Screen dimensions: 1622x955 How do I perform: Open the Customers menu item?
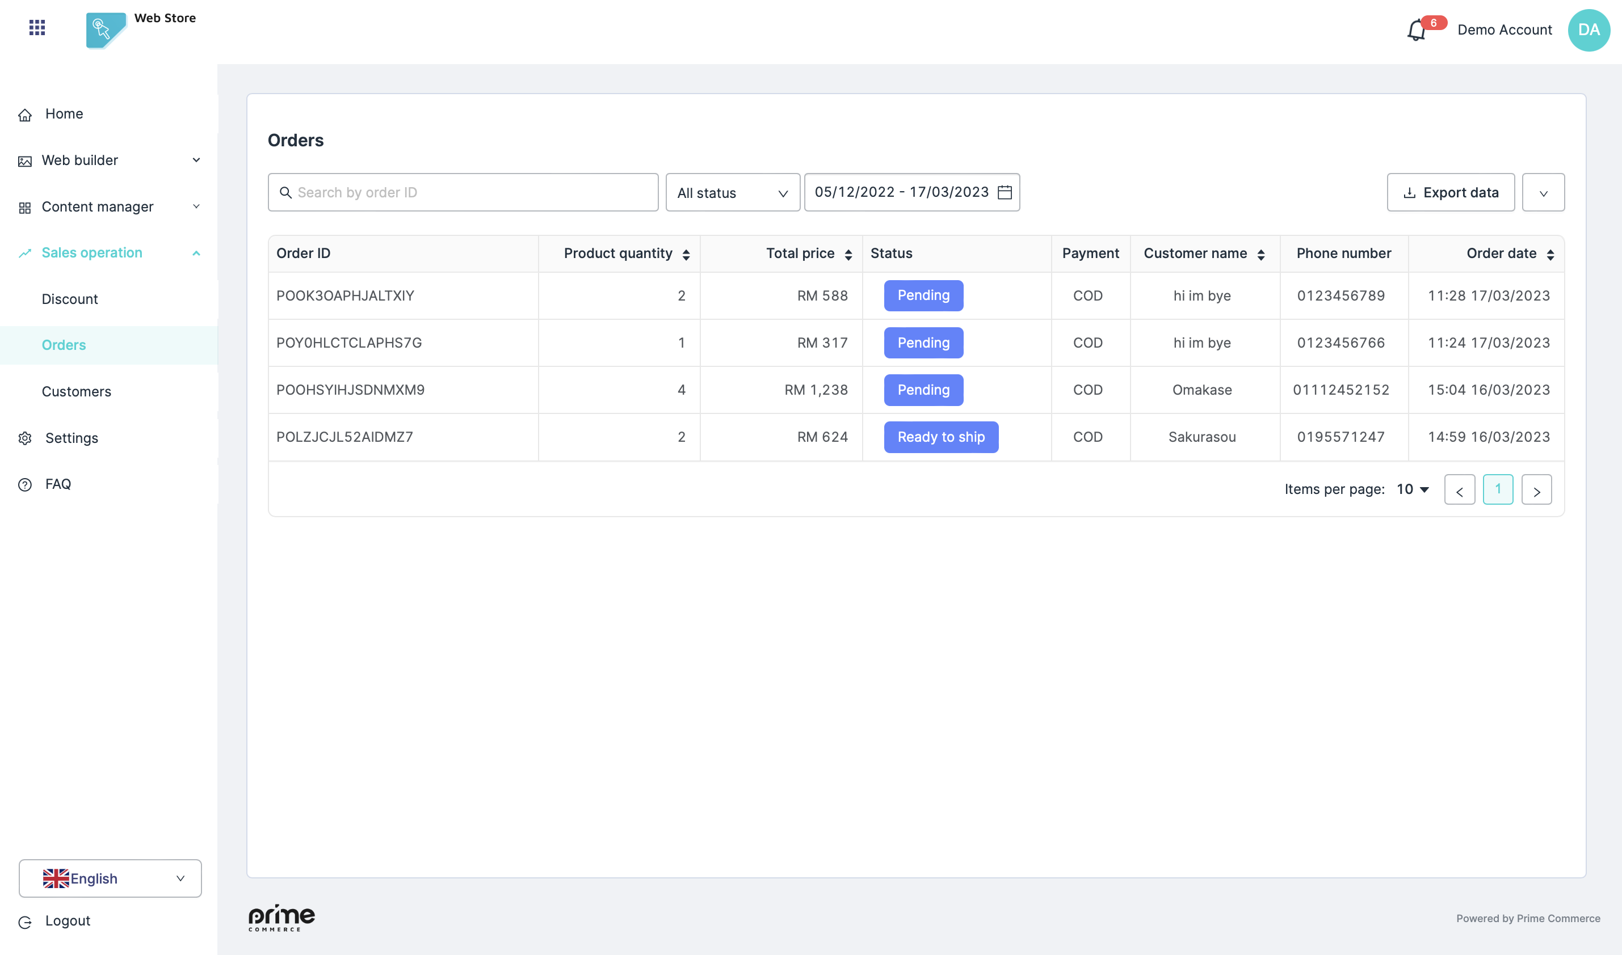(77, 391)
